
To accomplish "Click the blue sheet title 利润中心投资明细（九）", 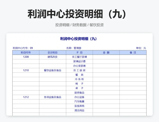I will 78,39.
